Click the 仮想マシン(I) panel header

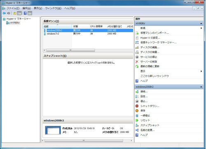(88, 21)
